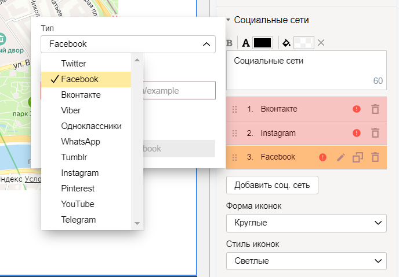
Task: Open Стиль иконок dropdown showing Светлые
Action: (306, 261)
